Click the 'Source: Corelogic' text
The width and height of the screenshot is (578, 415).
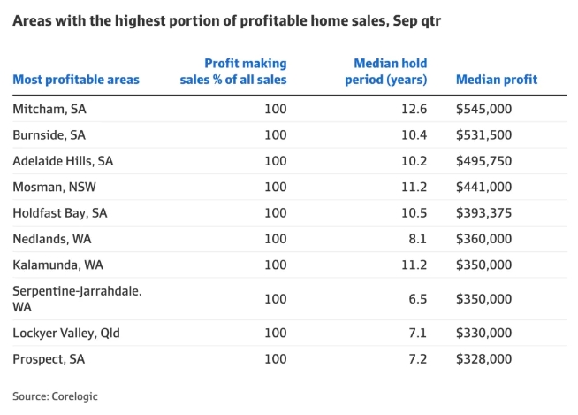[55, 396]
